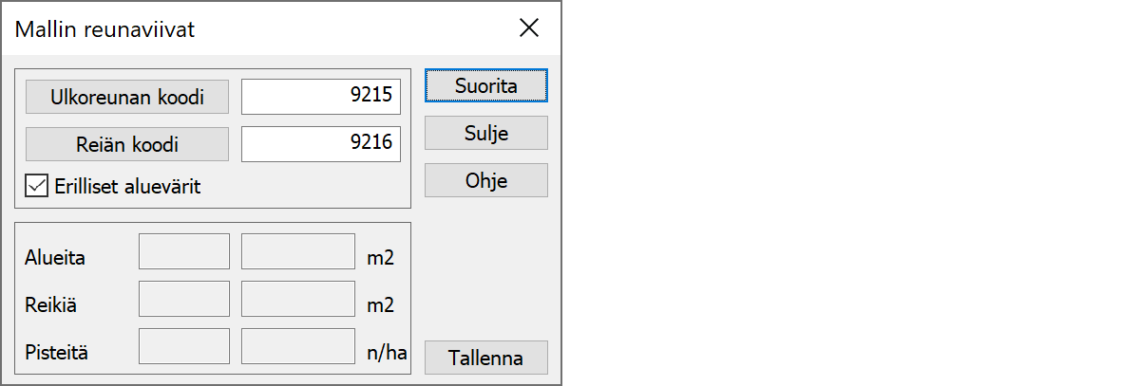Click the Reikiä label text
Screen dimensions: 1140x386
click(x=50, y=305)
